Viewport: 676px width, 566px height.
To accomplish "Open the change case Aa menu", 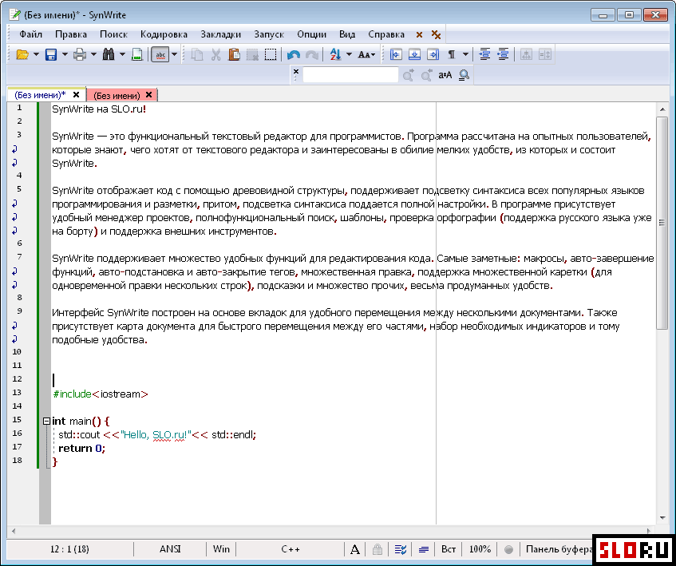I will pos(367,55).
